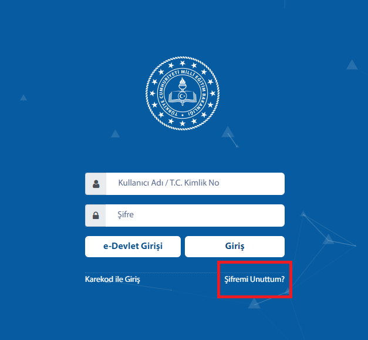Select the gray box containing the person icon
This screenshot has height=340, width=368.
tap(96, 184)
